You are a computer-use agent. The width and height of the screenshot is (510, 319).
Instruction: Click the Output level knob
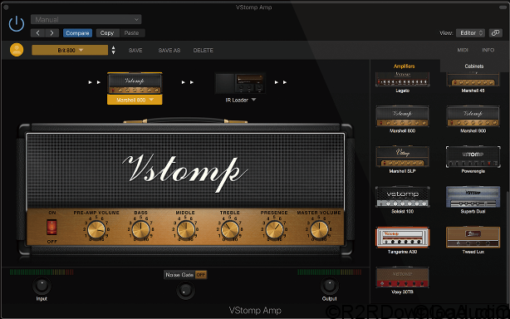(330, 286)
